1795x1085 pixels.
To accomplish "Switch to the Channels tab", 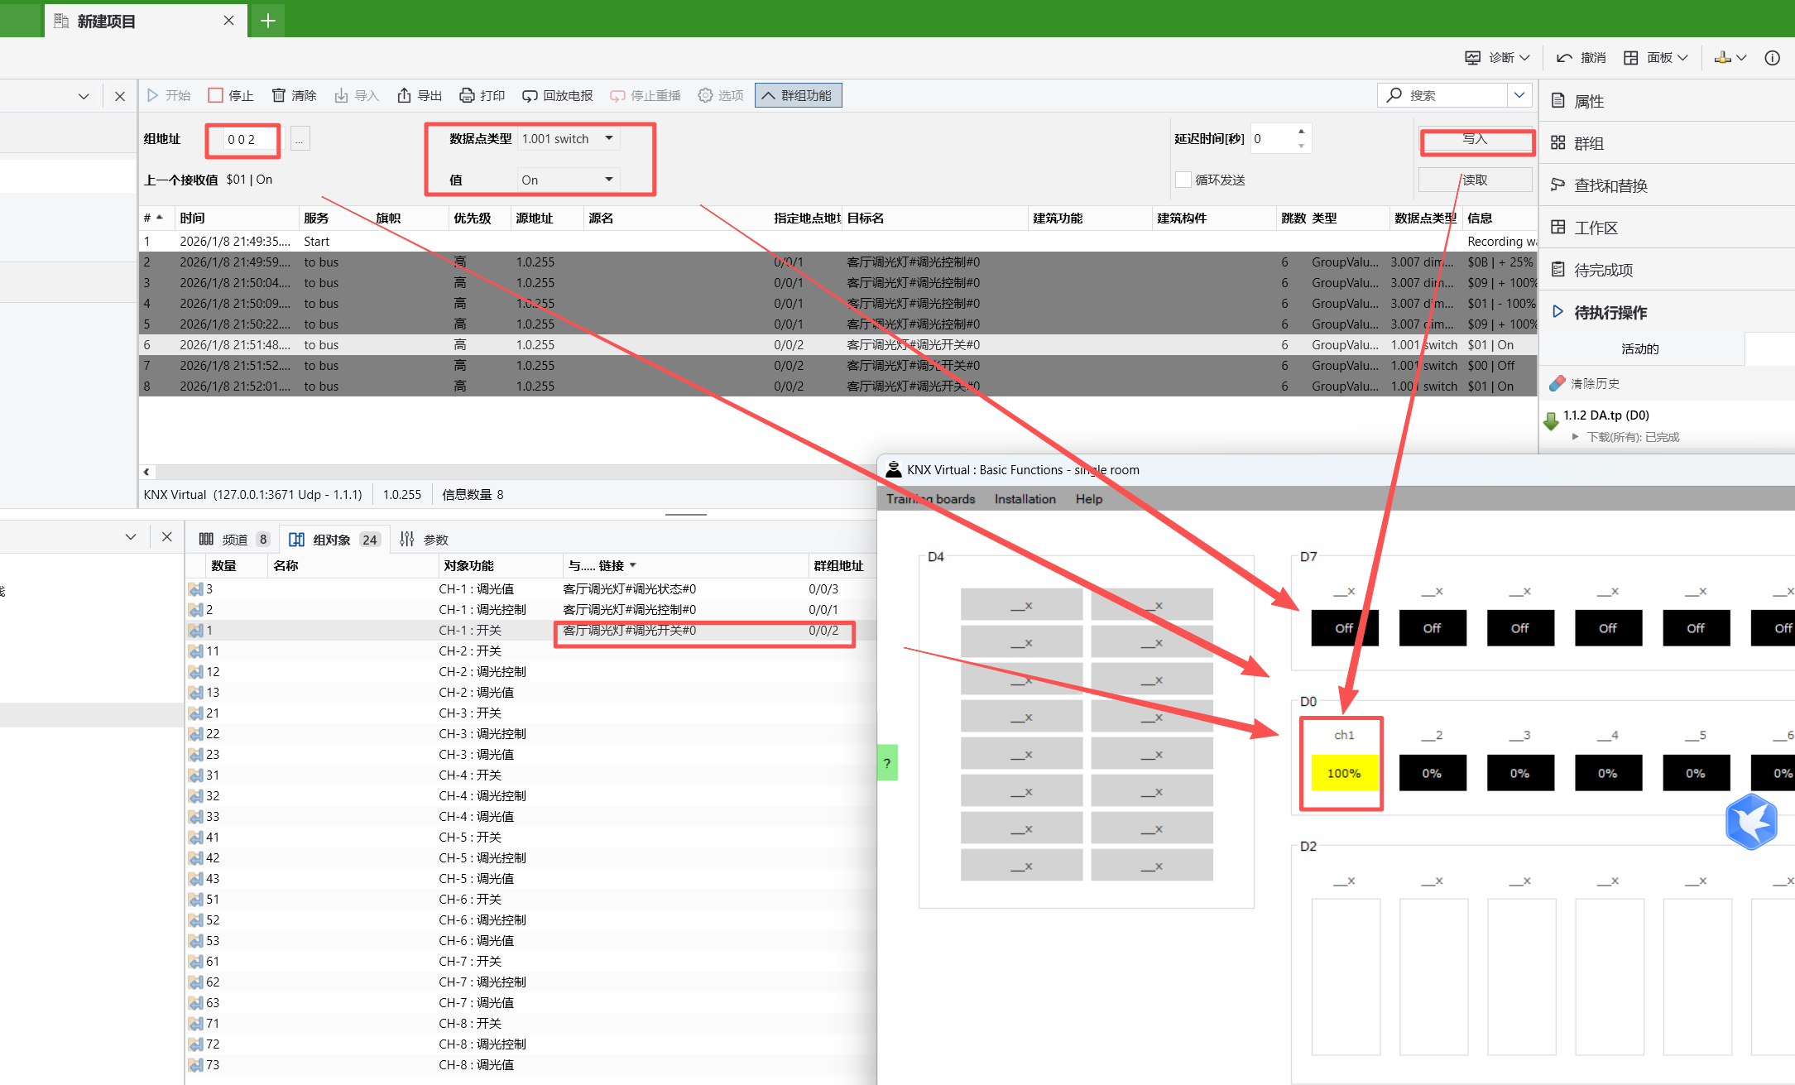I will pyautogui.click(x=233, y=540).
